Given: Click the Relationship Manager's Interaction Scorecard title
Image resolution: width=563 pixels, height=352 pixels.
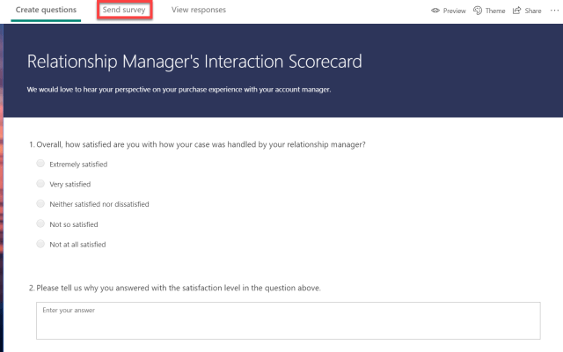Looking at the screenshot, I should coord(194,62).
